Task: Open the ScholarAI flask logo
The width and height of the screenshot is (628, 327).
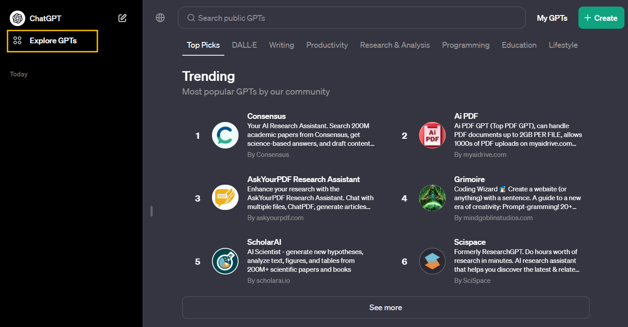Action: pyautogui.click(x=225, y=261)
